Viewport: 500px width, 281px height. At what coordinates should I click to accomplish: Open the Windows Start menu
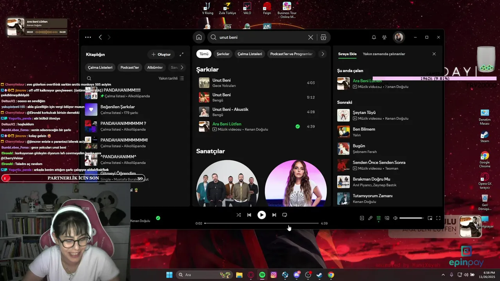click(x=169, y=275)
